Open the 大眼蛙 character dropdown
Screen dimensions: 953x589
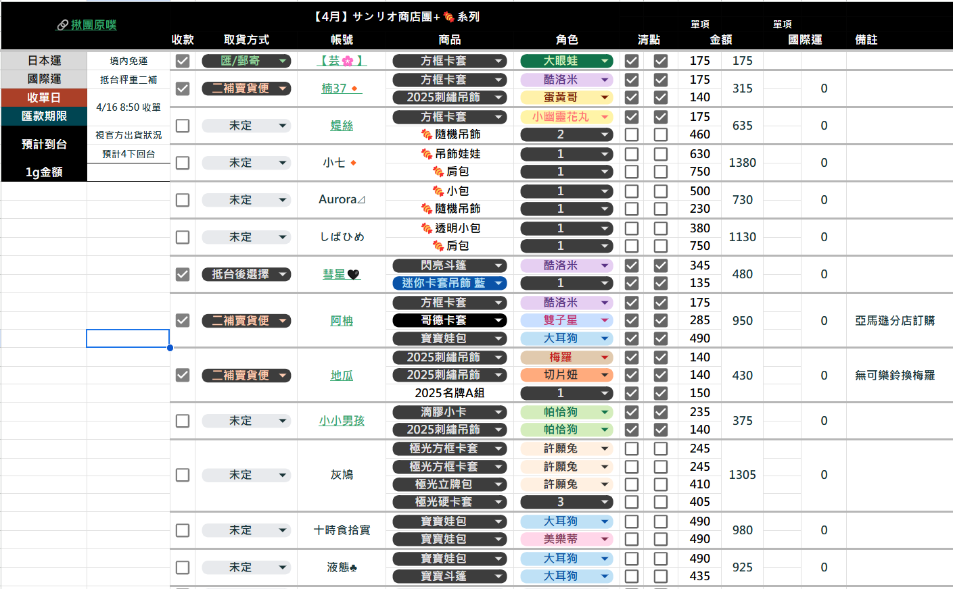point(567,61)
